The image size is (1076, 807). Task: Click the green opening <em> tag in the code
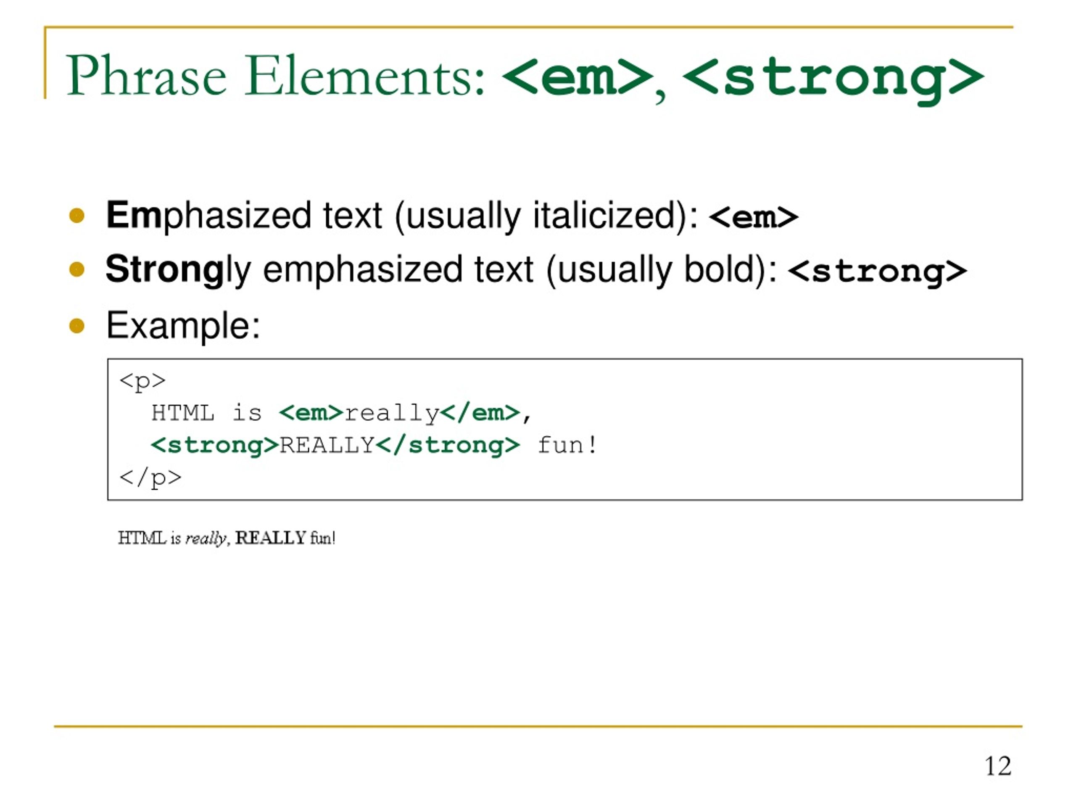click(311, 413)
